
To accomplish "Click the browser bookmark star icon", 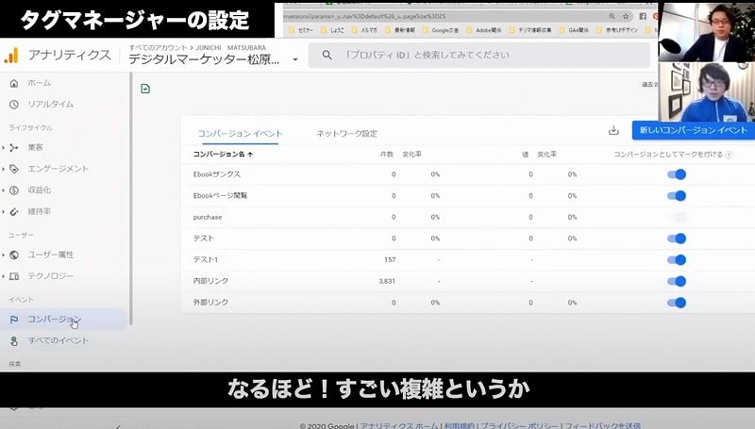I will 626,16.
